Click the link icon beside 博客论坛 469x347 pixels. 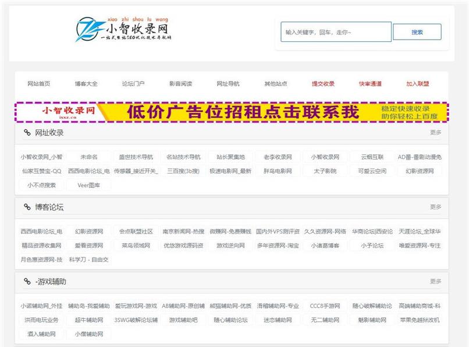point(27,207)
